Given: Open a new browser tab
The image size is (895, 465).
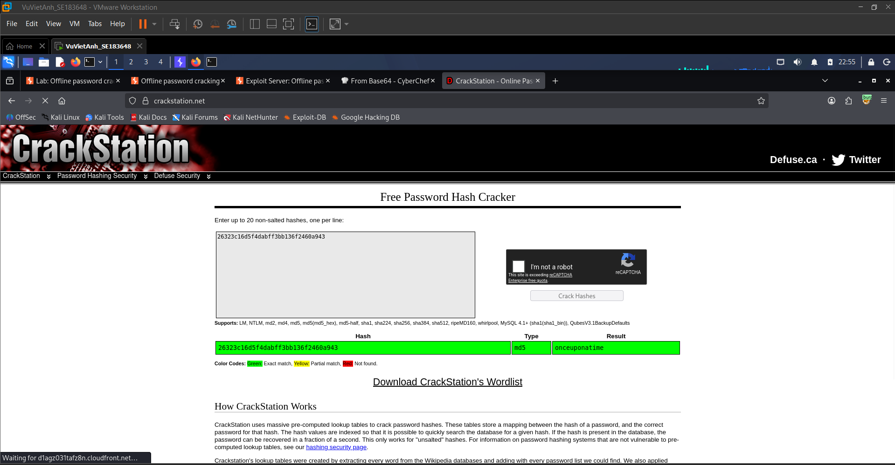Looking at the screenshot, I should [555, 81].
